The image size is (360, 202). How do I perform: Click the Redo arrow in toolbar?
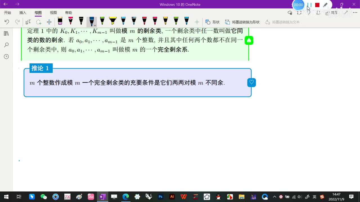tap(17, 22)
